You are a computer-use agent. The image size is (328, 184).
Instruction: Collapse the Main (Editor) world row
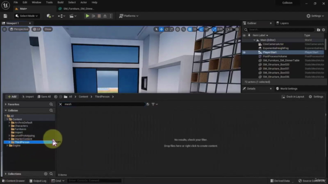(254, 40)
